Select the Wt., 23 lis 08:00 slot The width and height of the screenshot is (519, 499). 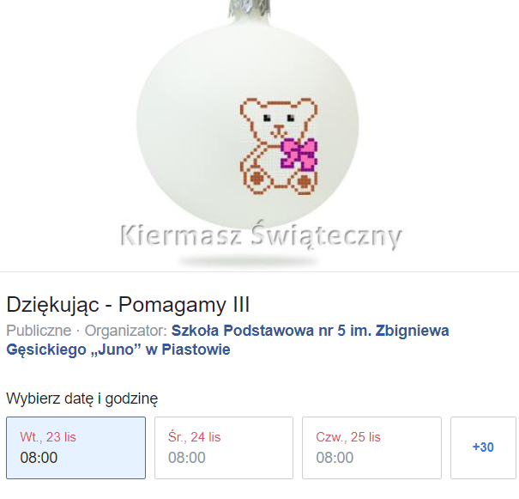(x=75, y=447)
